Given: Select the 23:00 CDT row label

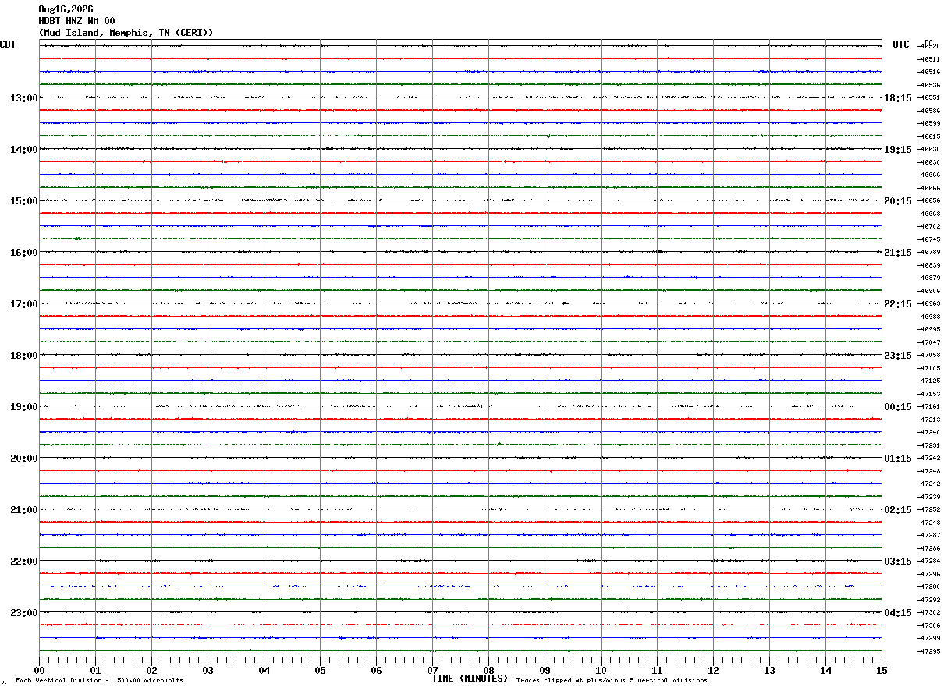Looking at the screenshot, I should [24, 613].
